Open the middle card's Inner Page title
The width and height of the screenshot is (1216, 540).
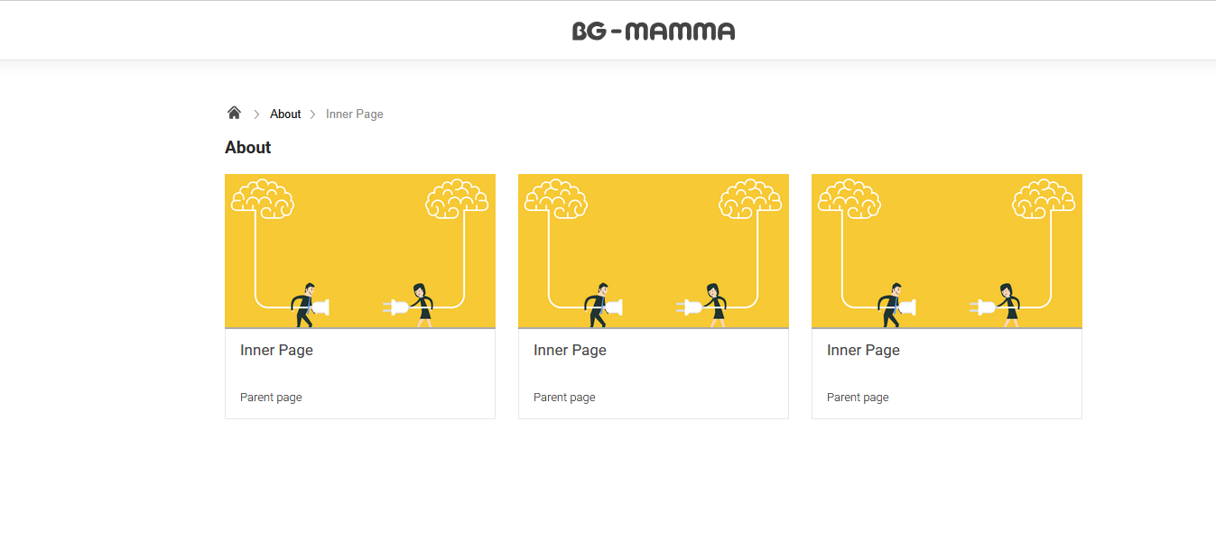(x=570, y=350)
